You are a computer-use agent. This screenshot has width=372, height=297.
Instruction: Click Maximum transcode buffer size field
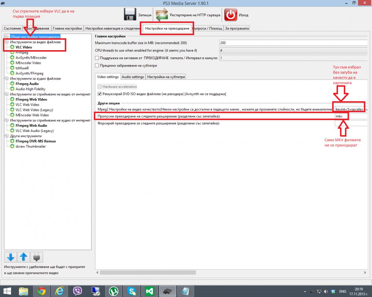(293, 43)
